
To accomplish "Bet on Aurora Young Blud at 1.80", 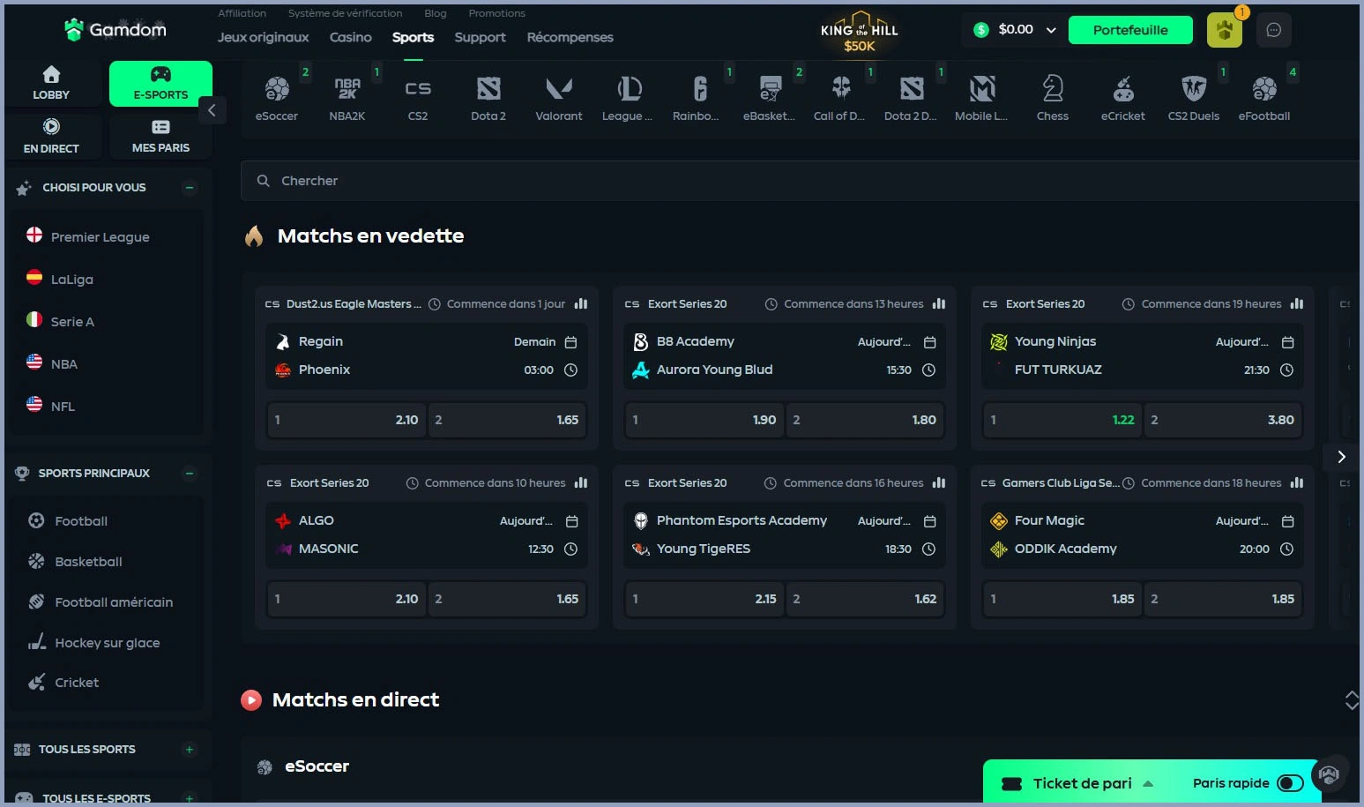I will pyautogui.click(x=864, y=420).
